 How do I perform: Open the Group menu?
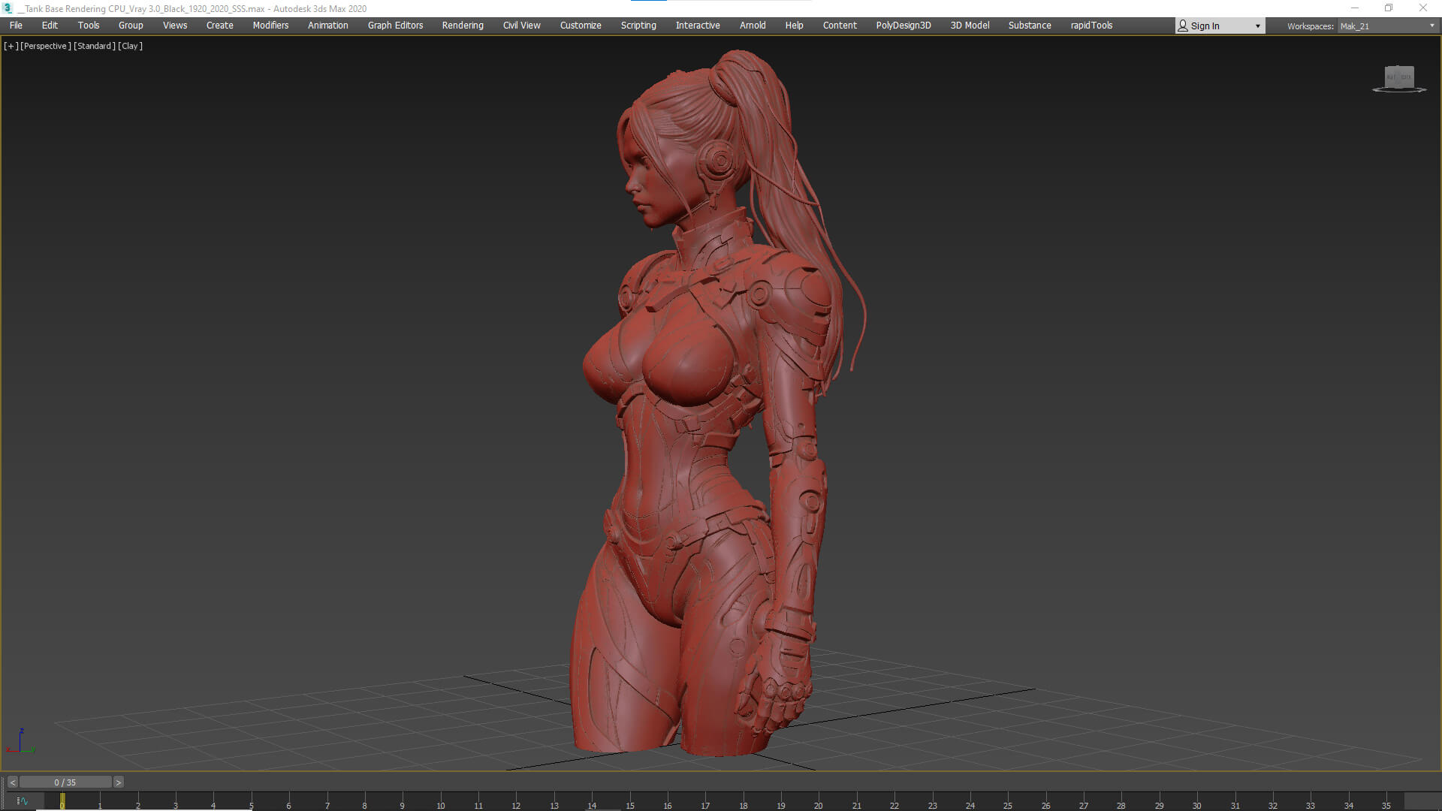coord(131,26)
